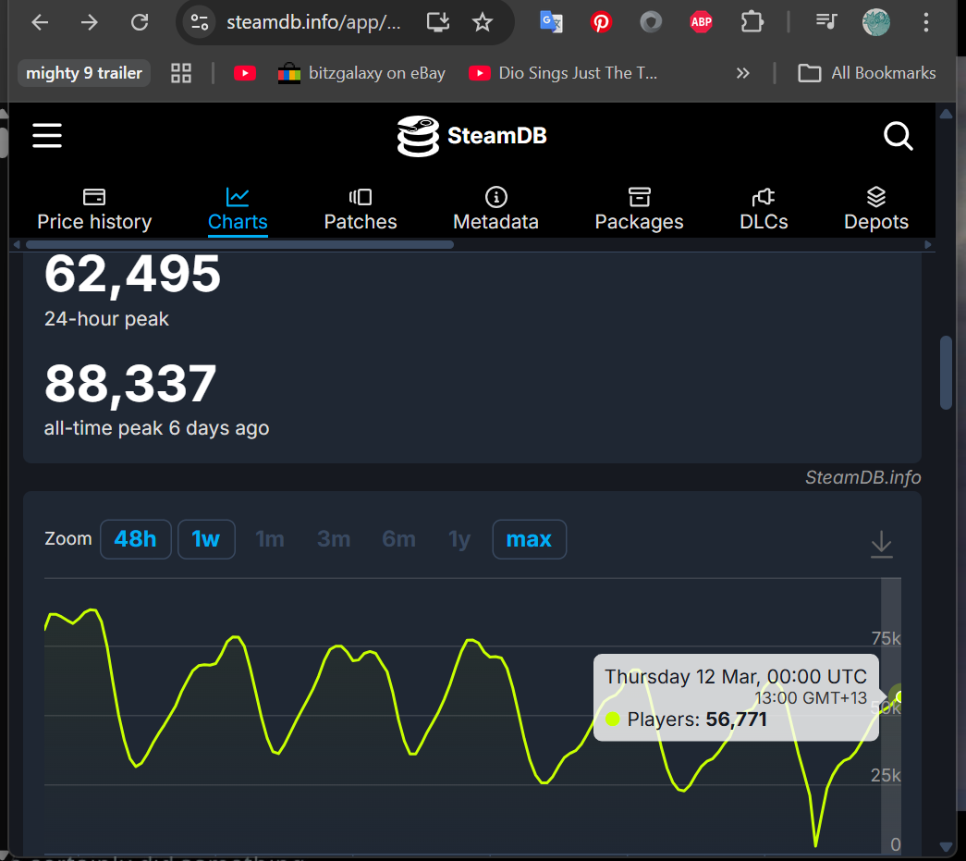Click the steamdb.info address bar URL
966x861 pixels.
[x=313, y=23]
